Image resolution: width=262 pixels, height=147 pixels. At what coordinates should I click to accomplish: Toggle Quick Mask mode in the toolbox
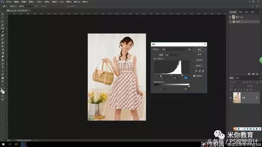2,96
